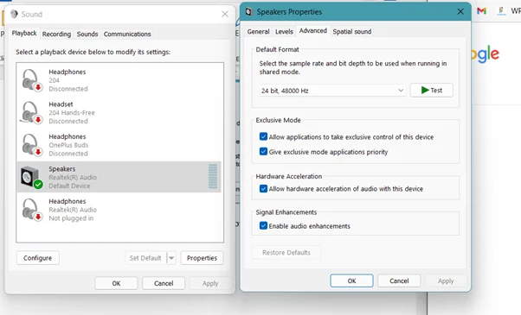Toggle Enable audio enhancements checkbox
Image resolution: width=521 pixels, height=315 pixels.
pyautogui.click(x=263, y=225)
